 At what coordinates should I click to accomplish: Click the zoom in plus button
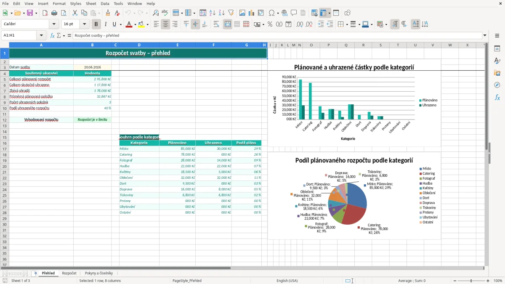point(488,281)
